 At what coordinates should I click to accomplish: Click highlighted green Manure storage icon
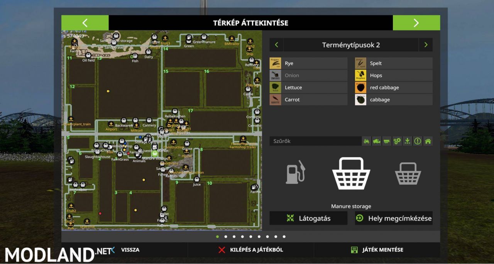pos(154,153)
